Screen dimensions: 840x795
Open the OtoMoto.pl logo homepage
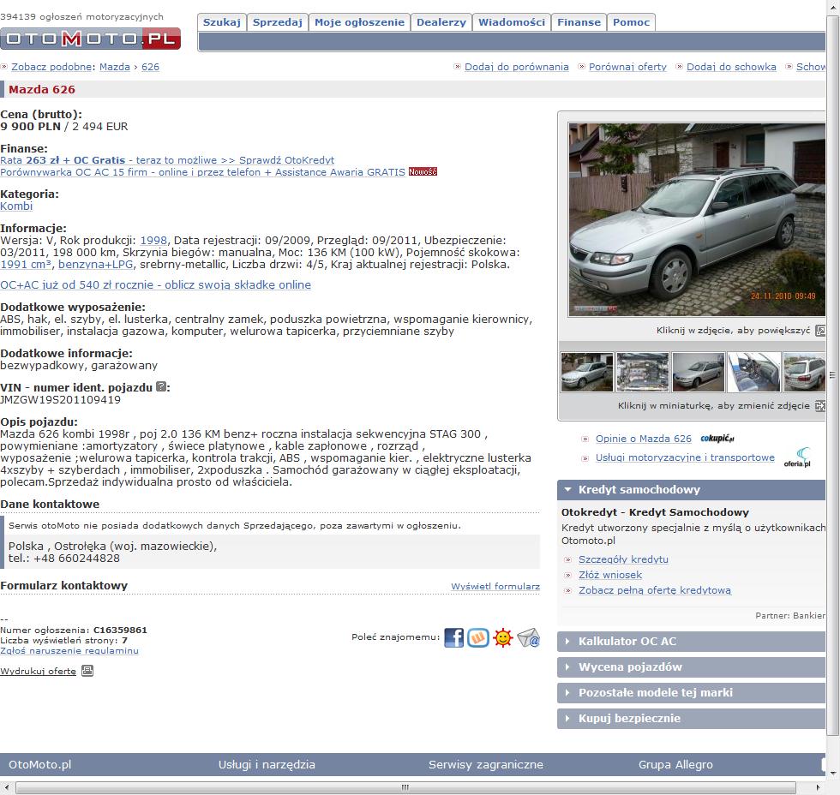(x=90, y=39)
